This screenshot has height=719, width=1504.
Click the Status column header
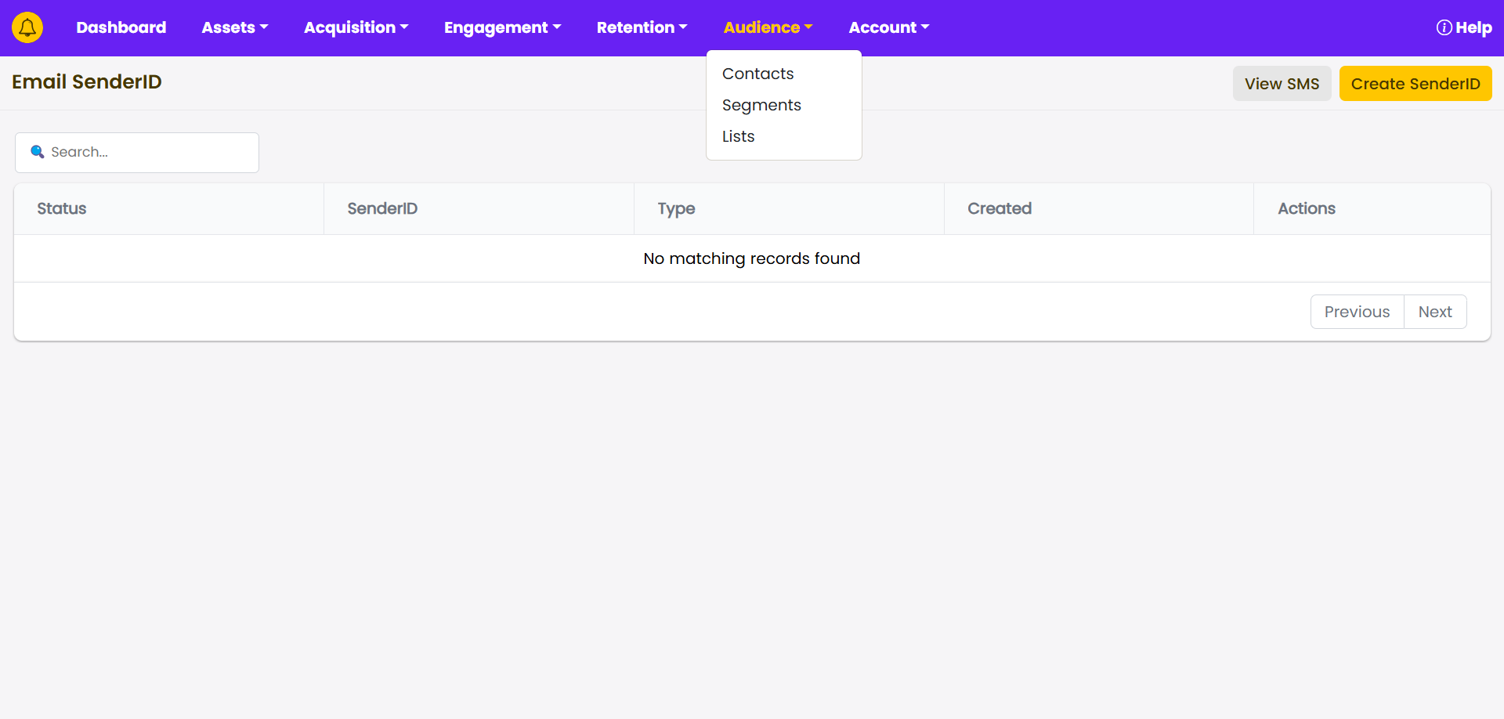[x=62, y=208]
